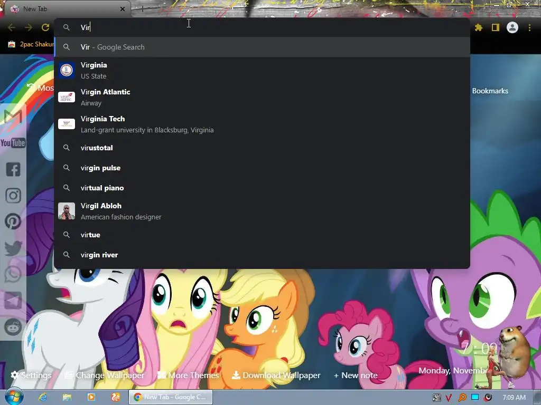
Task: Click the 2pac Shakur bookmark
Action: coord(31,44)
